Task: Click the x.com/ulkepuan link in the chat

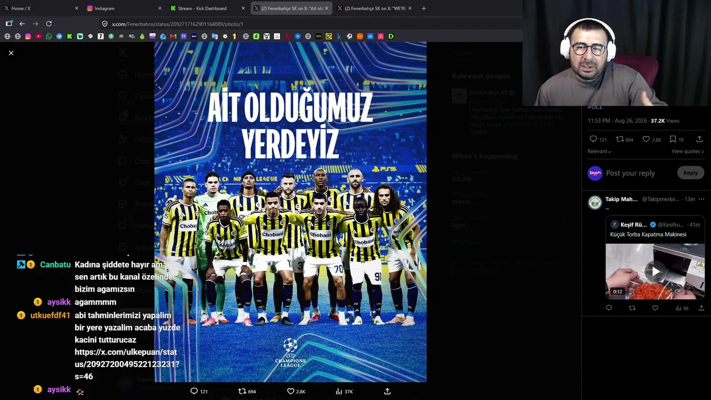Action: [x=127, y=364]
